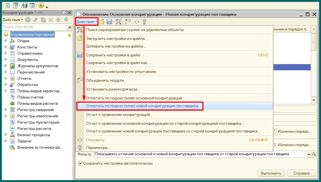
Task: Open Действия menu in Конфигурация panel
Action: point(13,20)
